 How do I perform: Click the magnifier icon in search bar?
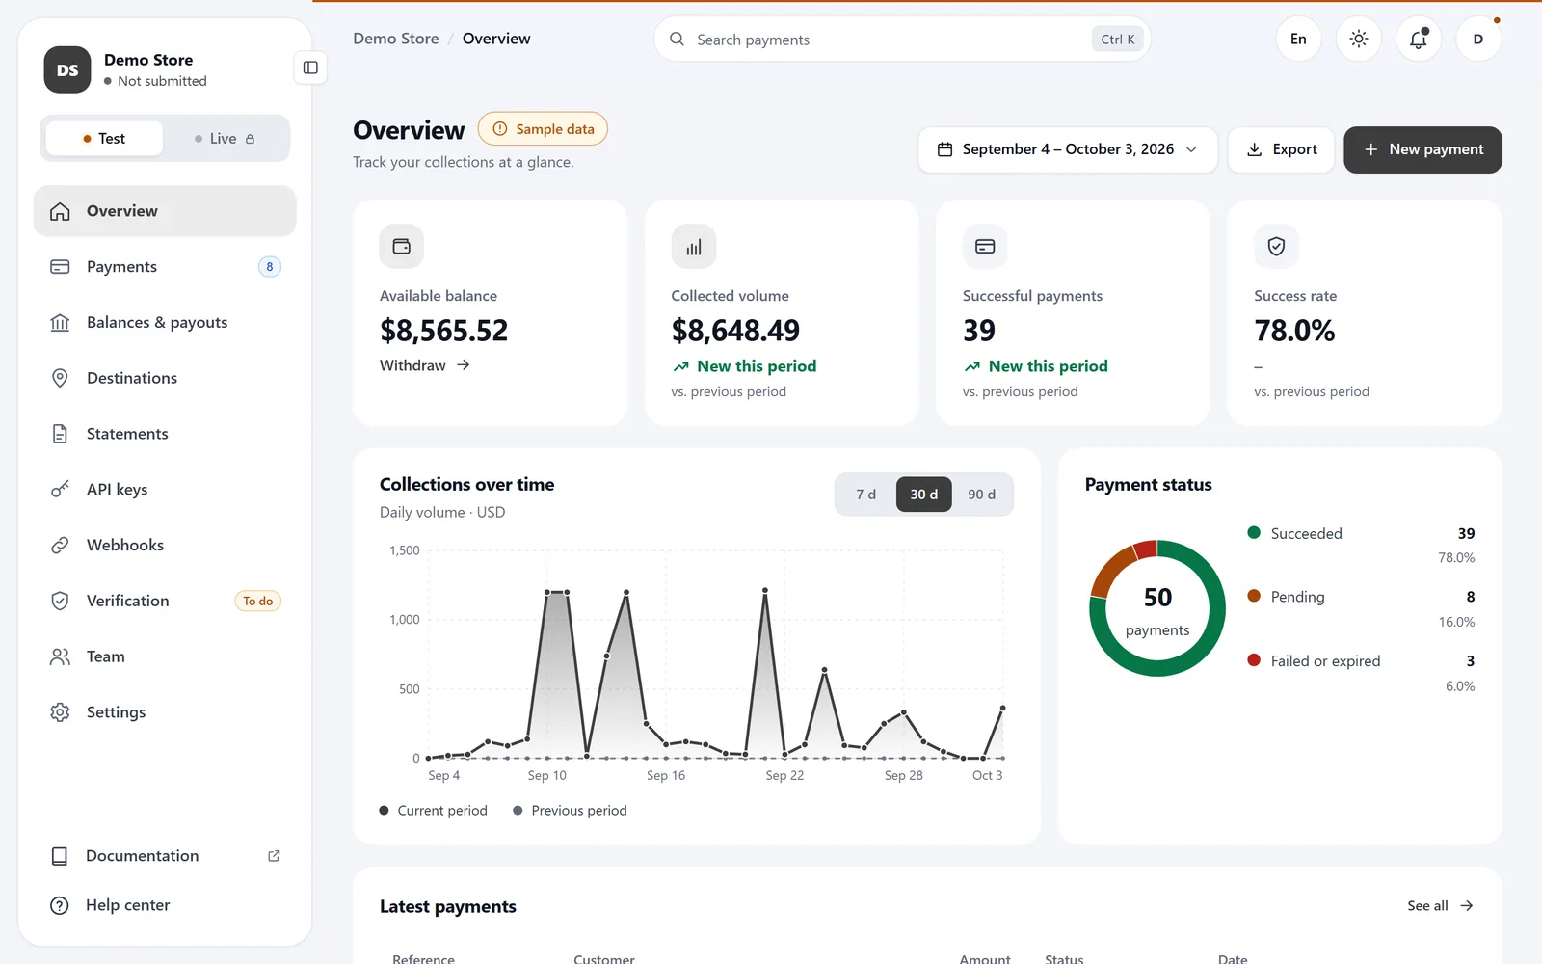(x=677, y=40)
